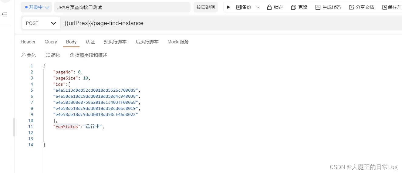Viewport: 402px width, 173px height.
Task: Click the "运行中" value in editor
Action: point(93,127)
